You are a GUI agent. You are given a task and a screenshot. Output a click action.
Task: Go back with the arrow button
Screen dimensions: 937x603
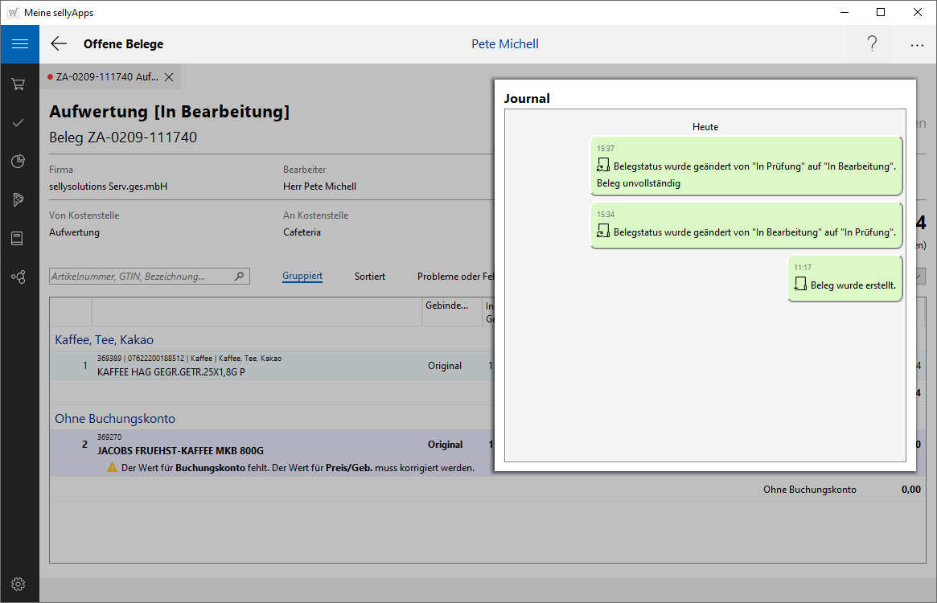click(59, 44)
